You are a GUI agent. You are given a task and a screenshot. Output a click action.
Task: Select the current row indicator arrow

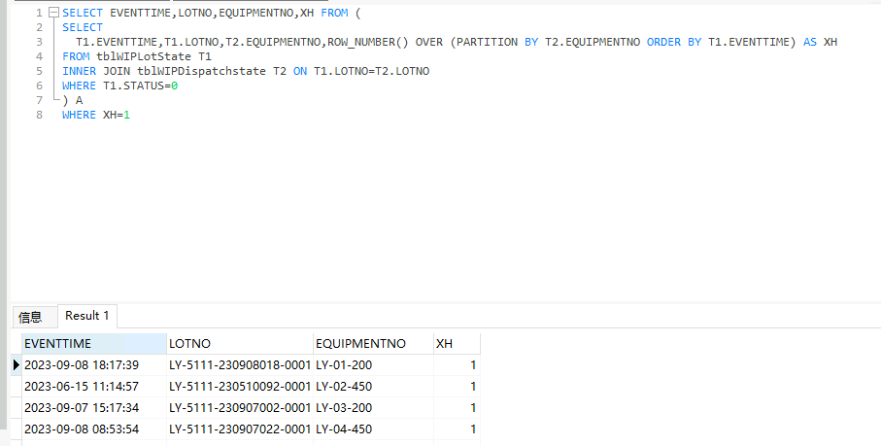coord(17,365)
